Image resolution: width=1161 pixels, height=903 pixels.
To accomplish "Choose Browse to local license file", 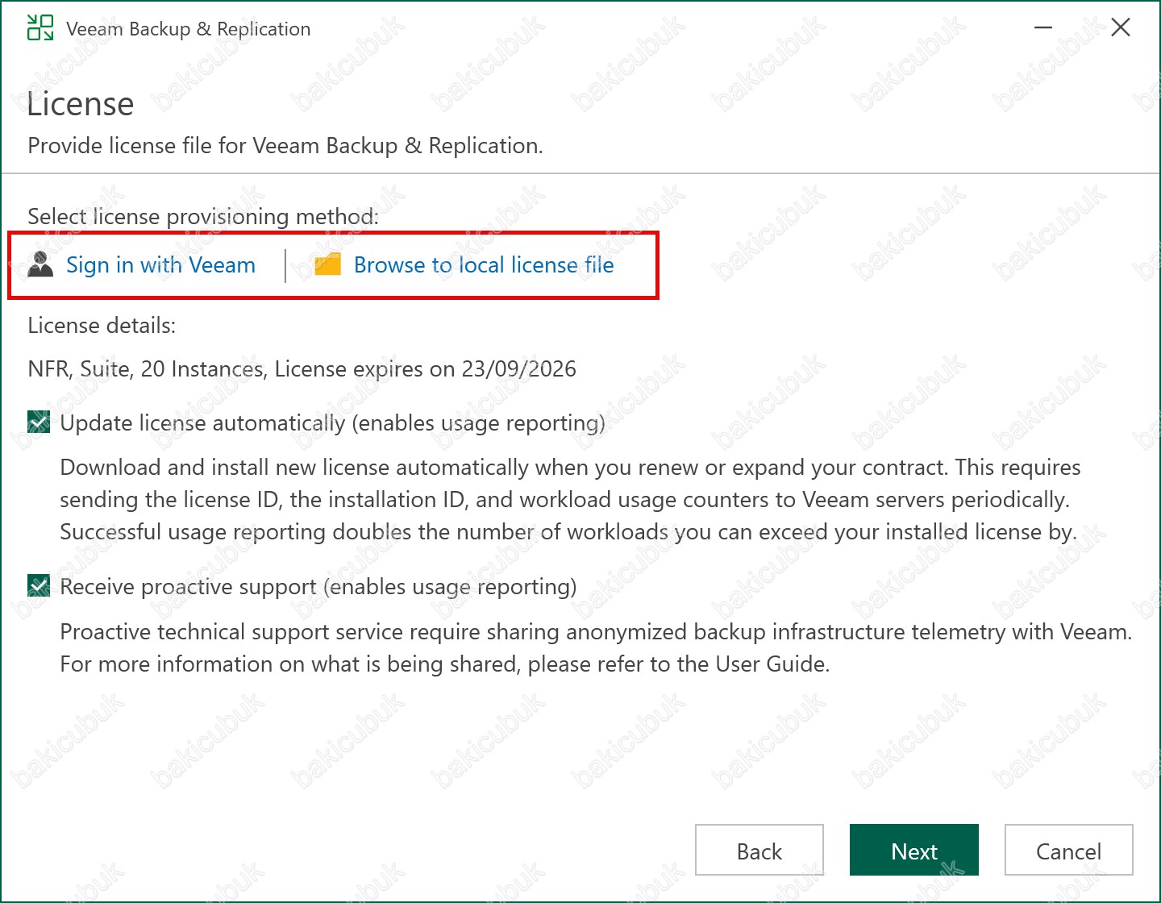I will pos(484,264).
